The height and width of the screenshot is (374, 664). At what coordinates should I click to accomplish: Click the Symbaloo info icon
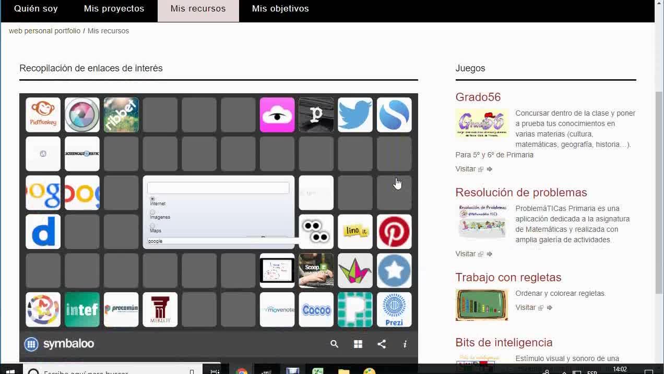click(405, 344)
